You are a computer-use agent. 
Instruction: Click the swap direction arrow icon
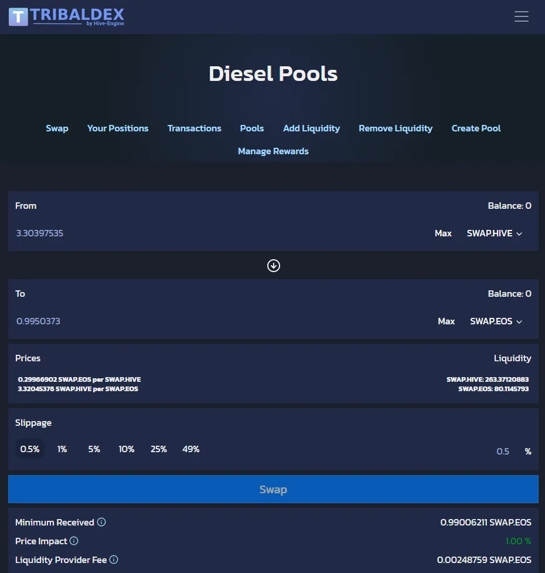pos(274,266)
